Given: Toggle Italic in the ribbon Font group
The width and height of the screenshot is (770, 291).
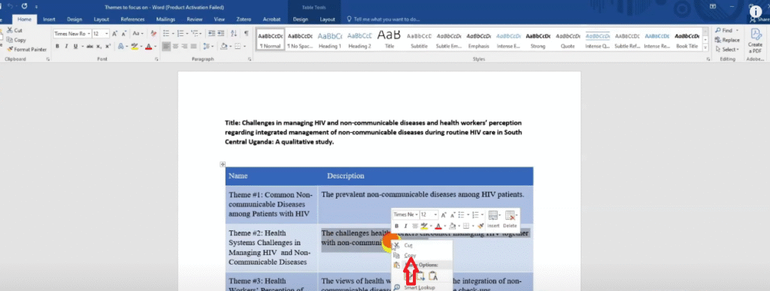Looking at the screenshot, I should (66, 46).
